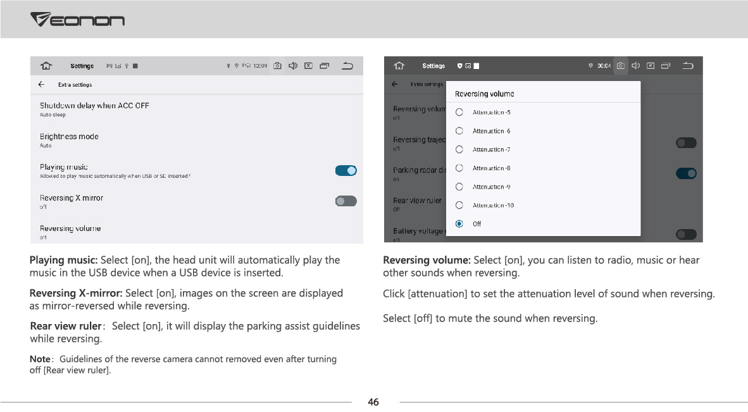Take screenshot with camera icon, left screen
Viewport: 748px width, 412px height.
pyautogui.click(x=277, y=66)
